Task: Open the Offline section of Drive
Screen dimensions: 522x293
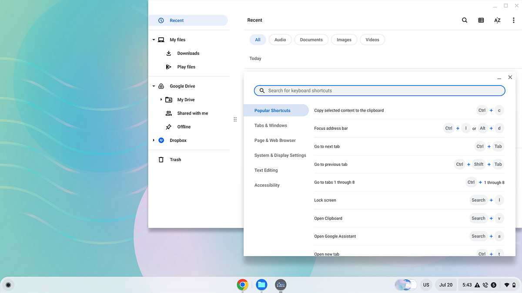Action: [x=184, y=127]
